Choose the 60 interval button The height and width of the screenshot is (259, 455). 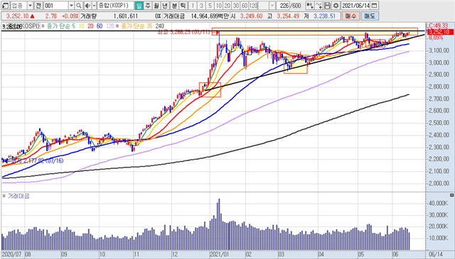(245, 6)
